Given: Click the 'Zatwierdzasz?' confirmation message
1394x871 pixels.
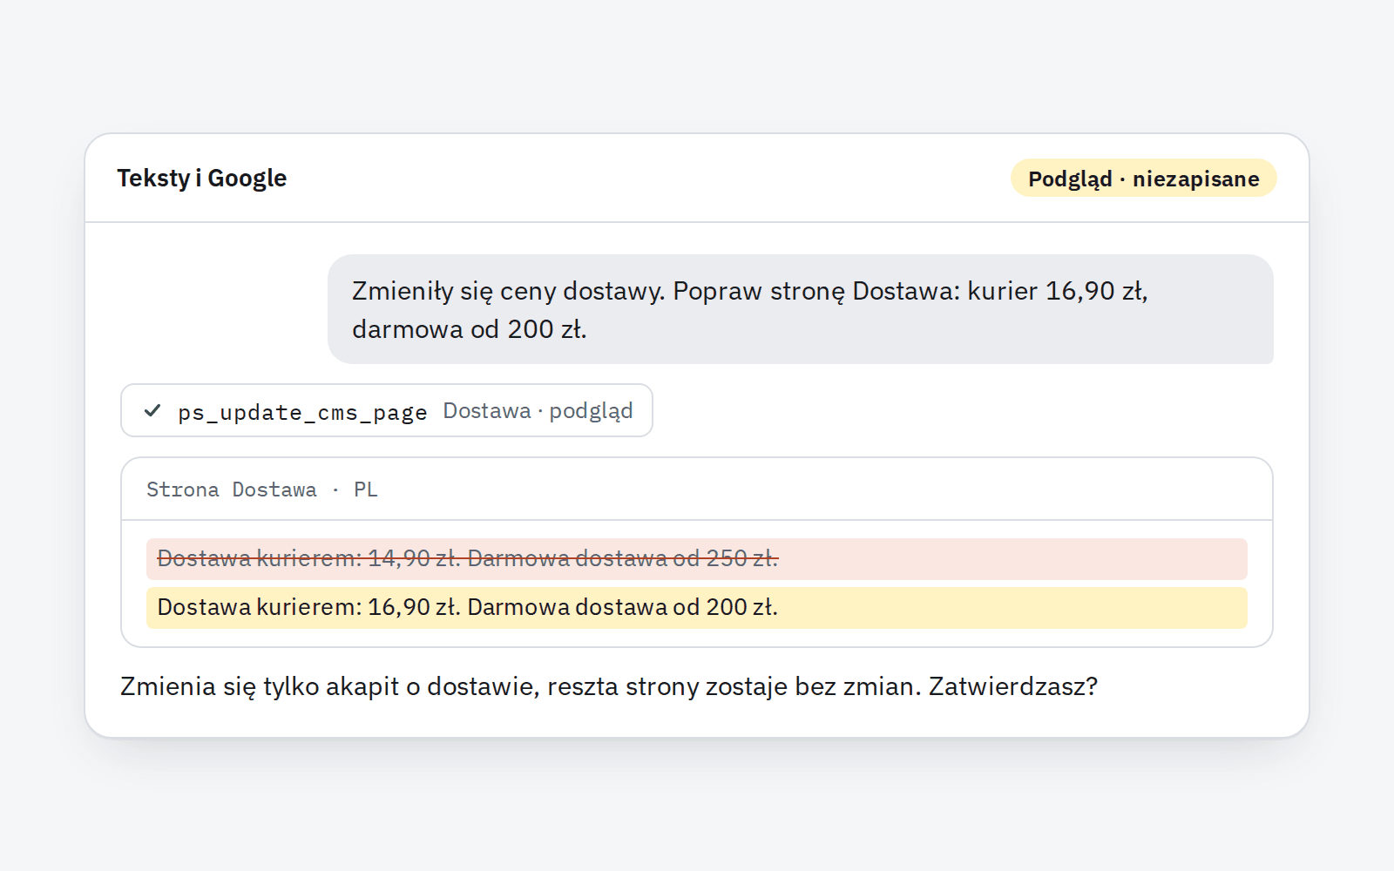Looking at the screenshot, I should click(609, 686).
